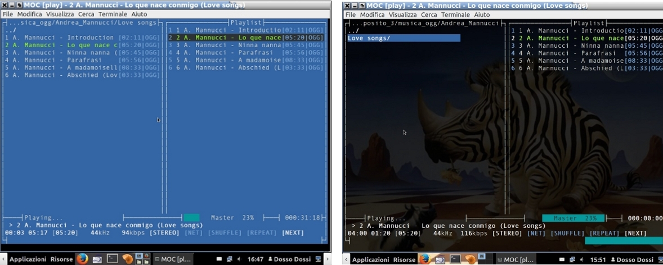Image resolution: width=663 pixels, height=265 pixels.
Task: Open File menu in left terminal window
Action: click(x=8, y=14)
